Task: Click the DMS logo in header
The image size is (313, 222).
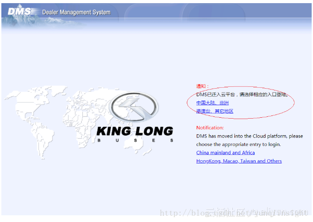Action: (x=19, y=12)
